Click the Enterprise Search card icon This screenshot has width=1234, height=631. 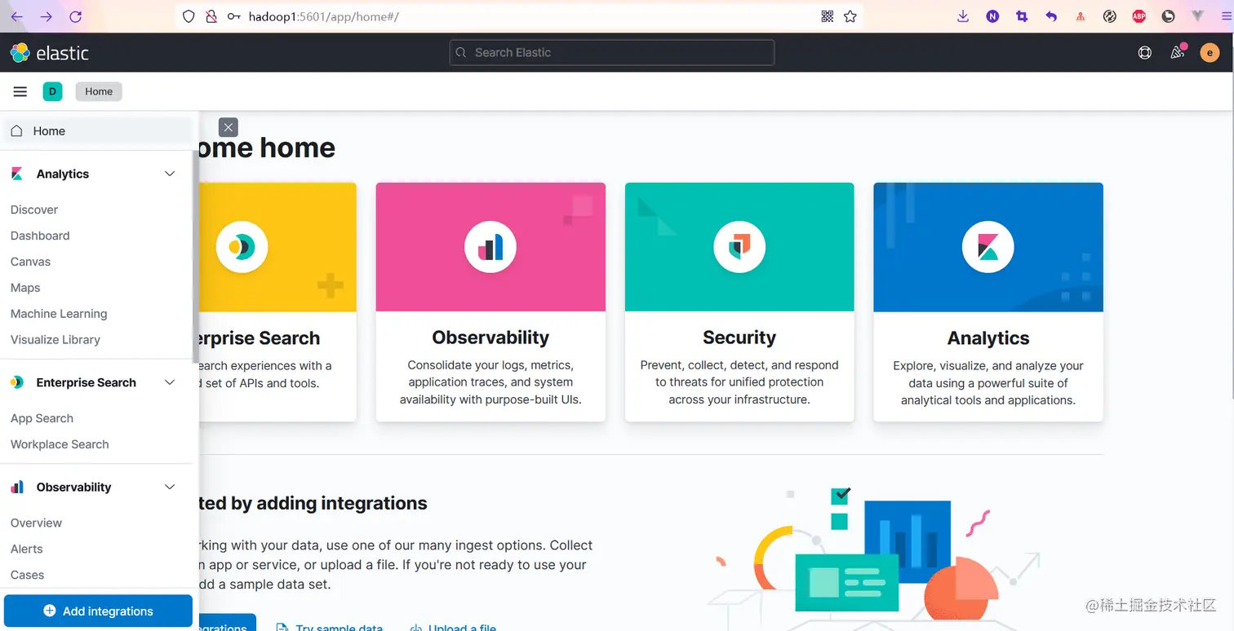(x=242, y=247)
